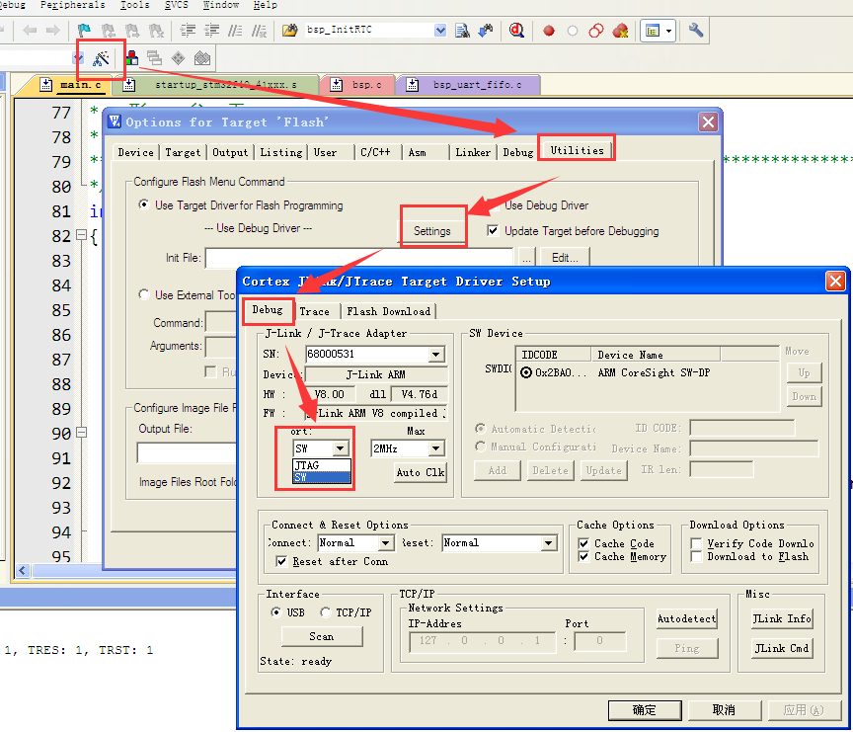Navigate backwards with the left arrow icon
The width and height of the screenshot is (853, 732).
point(30,30)
